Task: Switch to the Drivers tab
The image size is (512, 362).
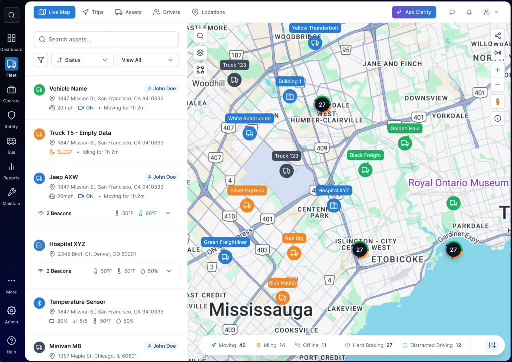Action: pyautogui.click(x=167, y=12)
